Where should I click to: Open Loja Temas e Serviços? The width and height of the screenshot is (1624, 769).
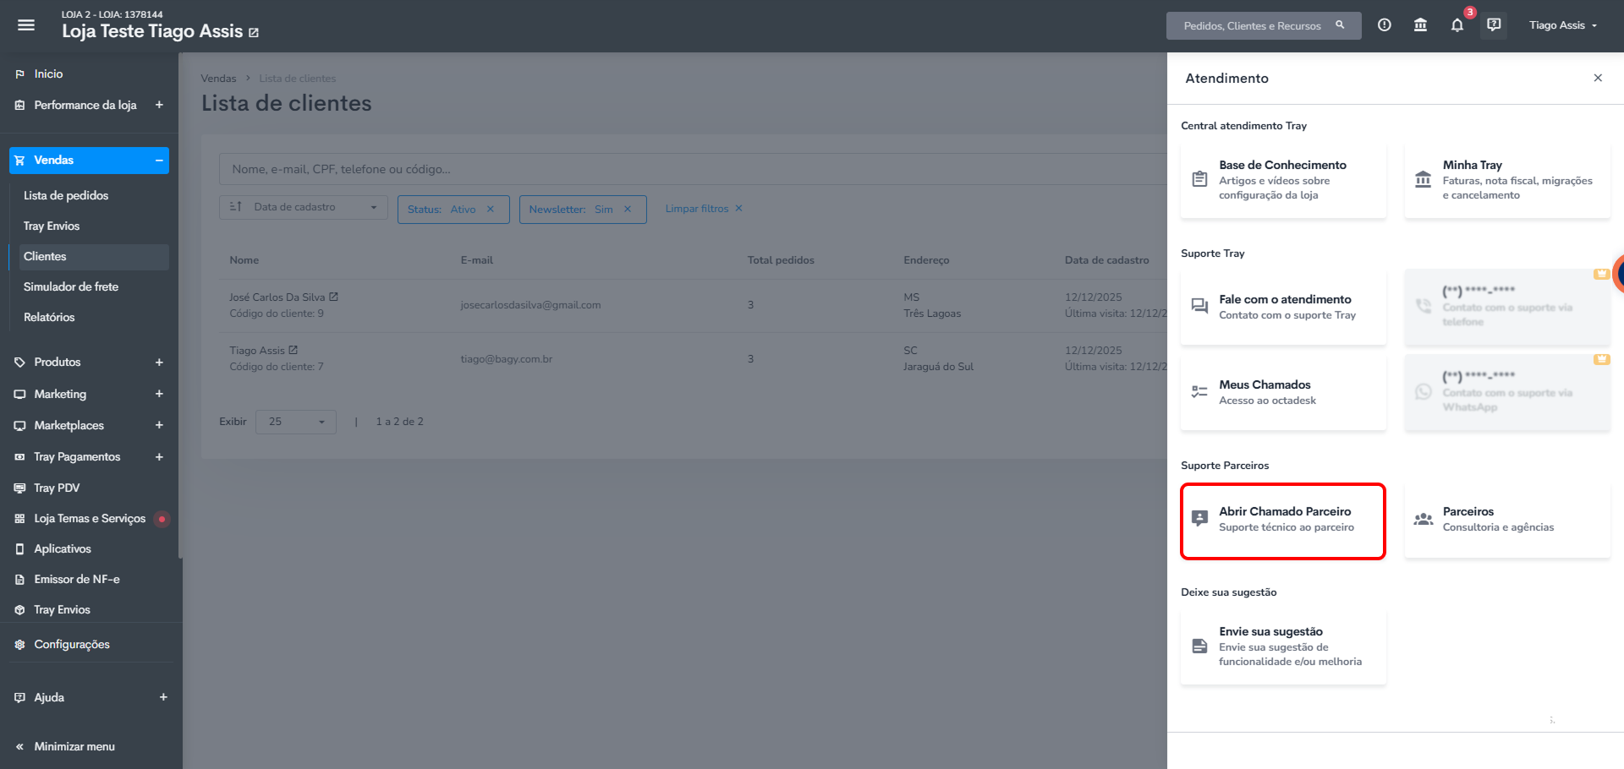coord(90,518)
